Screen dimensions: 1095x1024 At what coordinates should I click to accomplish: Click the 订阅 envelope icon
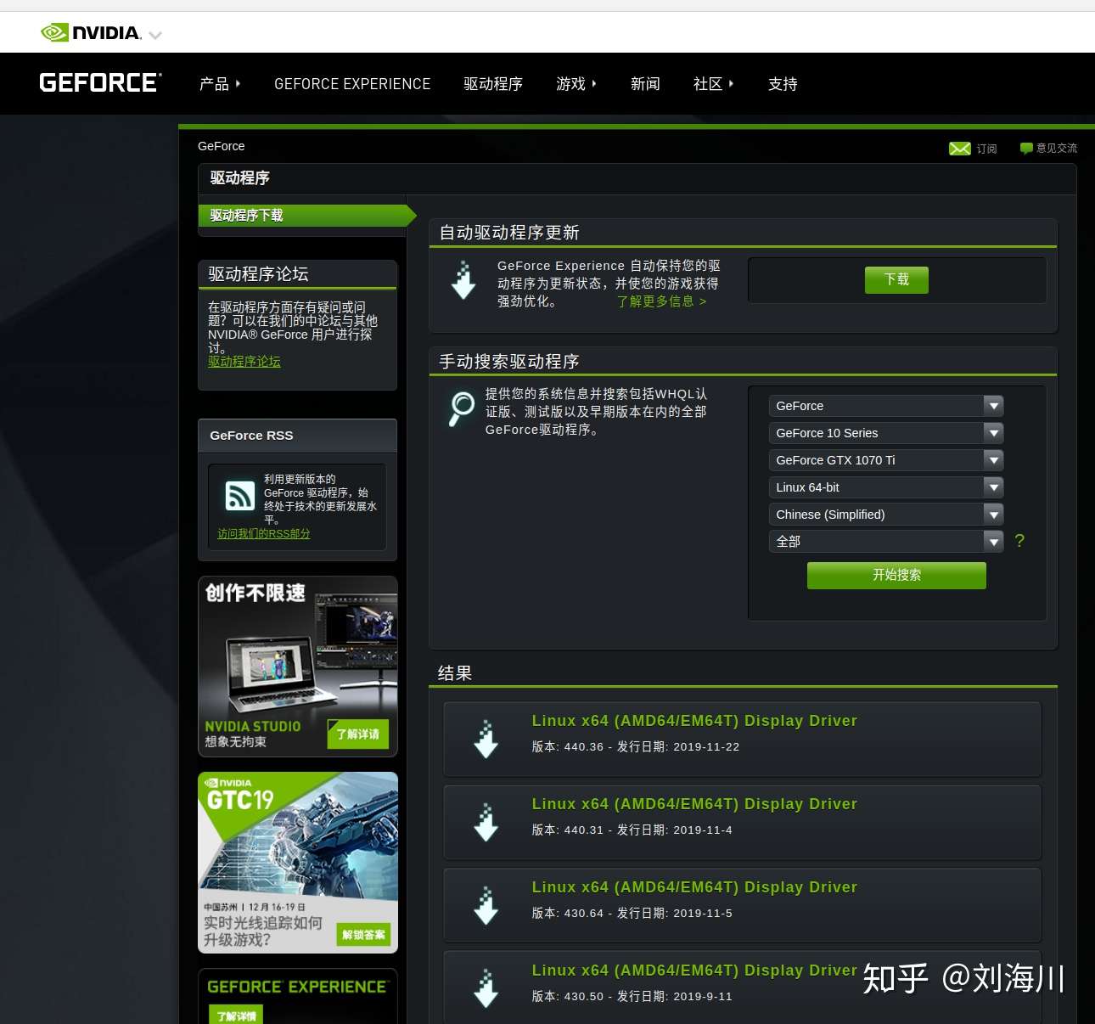click(x=959, y=149)
